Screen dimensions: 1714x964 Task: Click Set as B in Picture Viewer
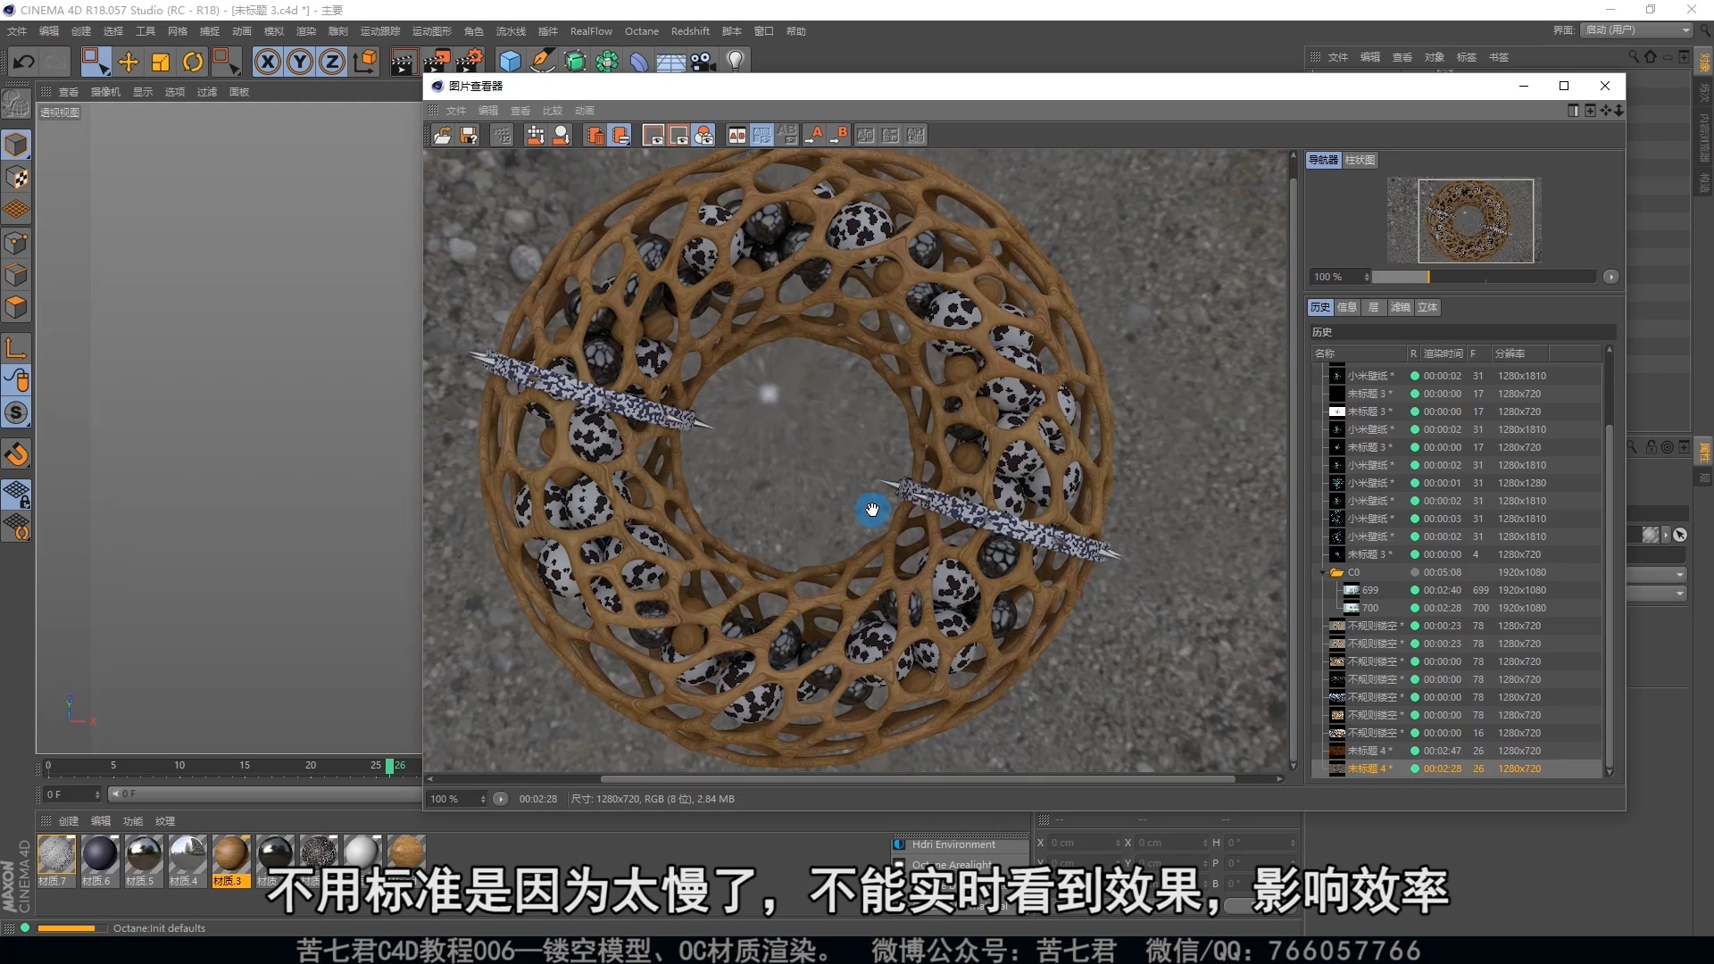point(838,136)
